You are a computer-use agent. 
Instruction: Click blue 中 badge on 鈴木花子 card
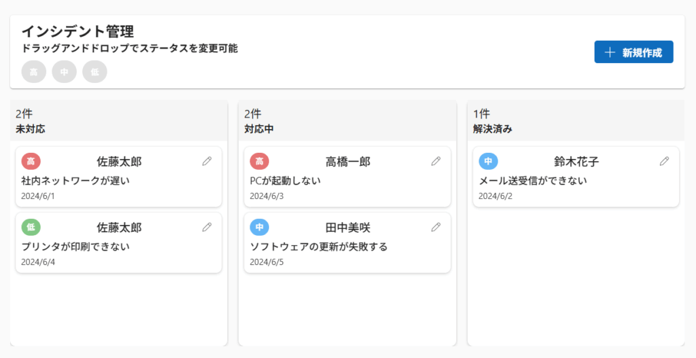pos(488,161)
